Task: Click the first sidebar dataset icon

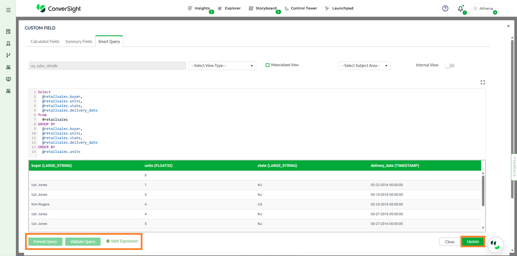Action: [8, 32]
